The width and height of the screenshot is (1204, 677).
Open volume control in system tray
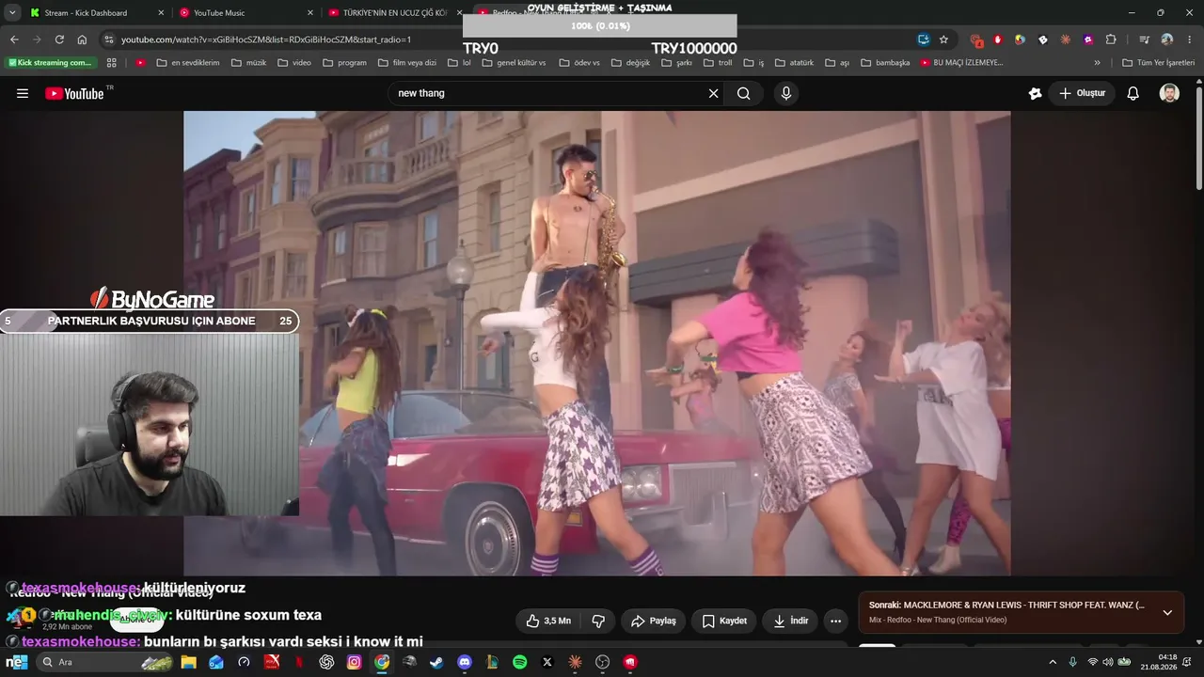tap(1108, 662)
